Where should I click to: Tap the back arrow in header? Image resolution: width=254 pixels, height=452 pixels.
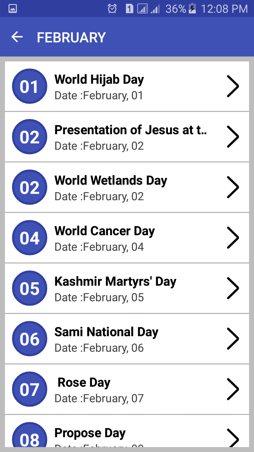coord(17,37)
